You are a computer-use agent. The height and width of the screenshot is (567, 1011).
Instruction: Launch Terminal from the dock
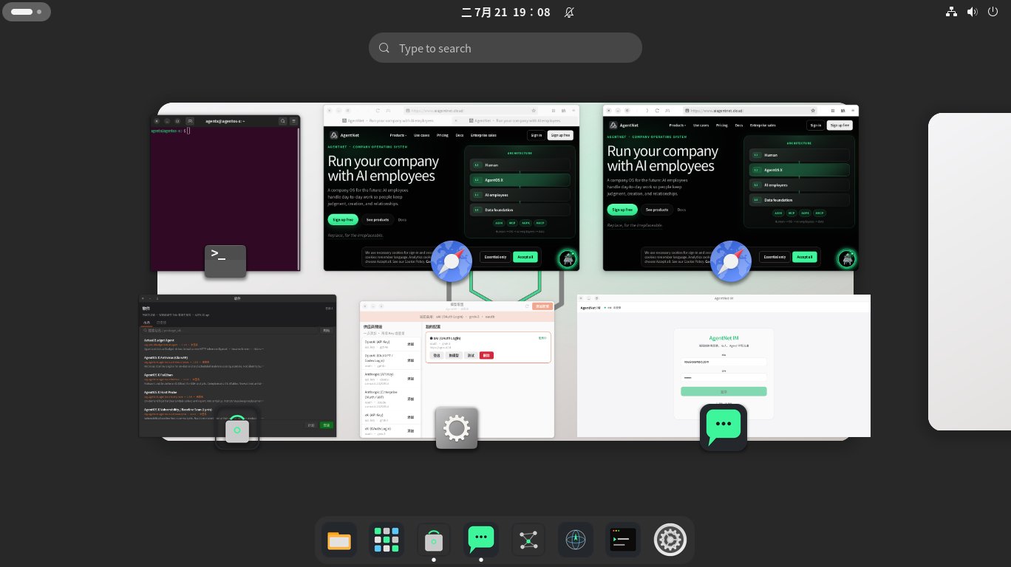(623, 540)
